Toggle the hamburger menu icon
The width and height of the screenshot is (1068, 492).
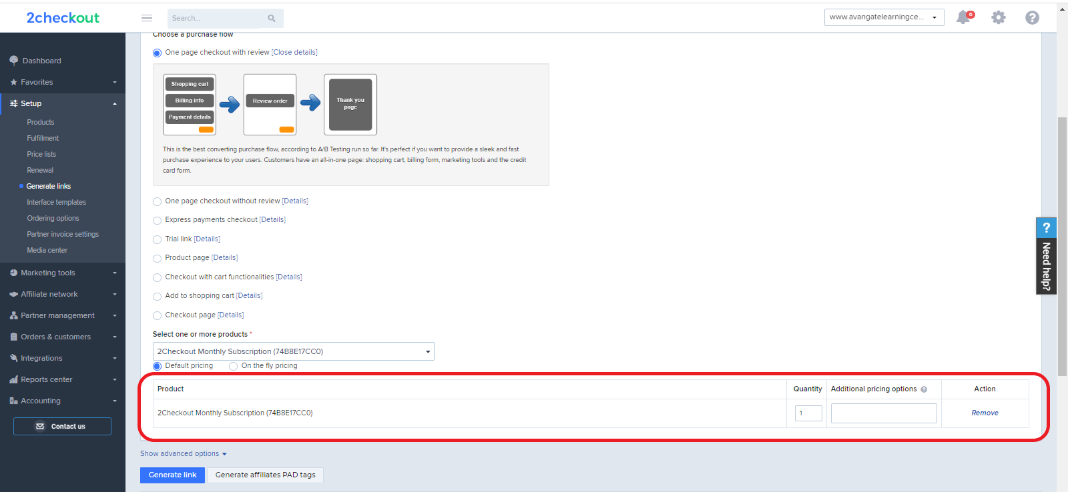(x=147, y=18)
